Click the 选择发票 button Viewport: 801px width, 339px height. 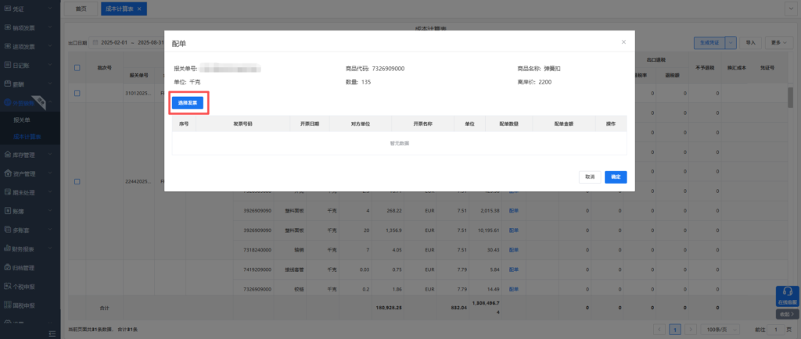coord(188,102)
